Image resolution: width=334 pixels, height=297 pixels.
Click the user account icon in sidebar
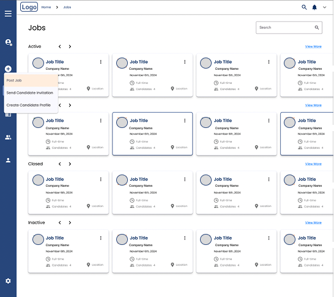(9, 42)
